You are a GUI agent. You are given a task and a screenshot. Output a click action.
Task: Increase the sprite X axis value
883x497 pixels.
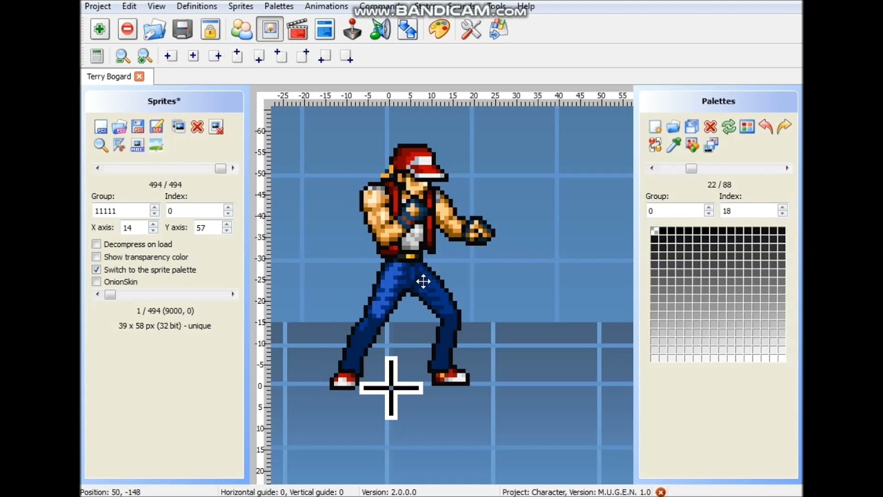tap(153, 224)
